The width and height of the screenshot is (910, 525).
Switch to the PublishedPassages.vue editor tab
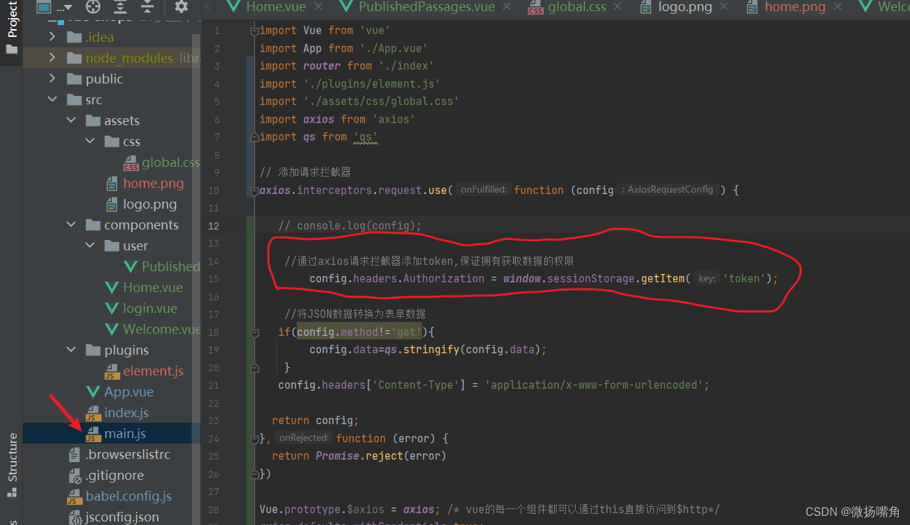point(427,7)
